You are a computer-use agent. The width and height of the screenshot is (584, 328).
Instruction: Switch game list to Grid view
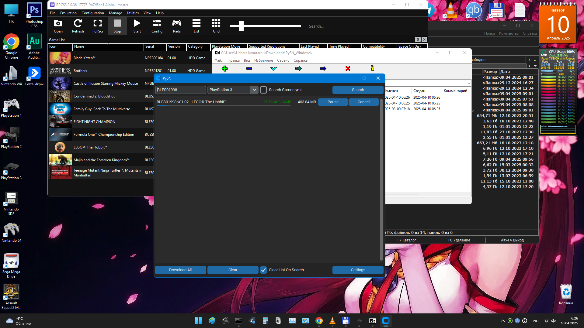pos(216,26)
